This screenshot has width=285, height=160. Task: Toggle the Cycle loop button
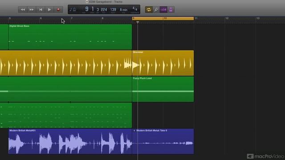coord(149,10)
